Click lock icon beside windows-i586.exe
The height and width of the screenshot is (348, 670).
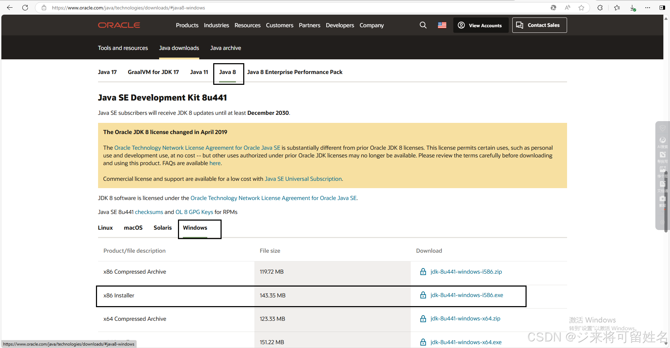[x=423, y=295]
